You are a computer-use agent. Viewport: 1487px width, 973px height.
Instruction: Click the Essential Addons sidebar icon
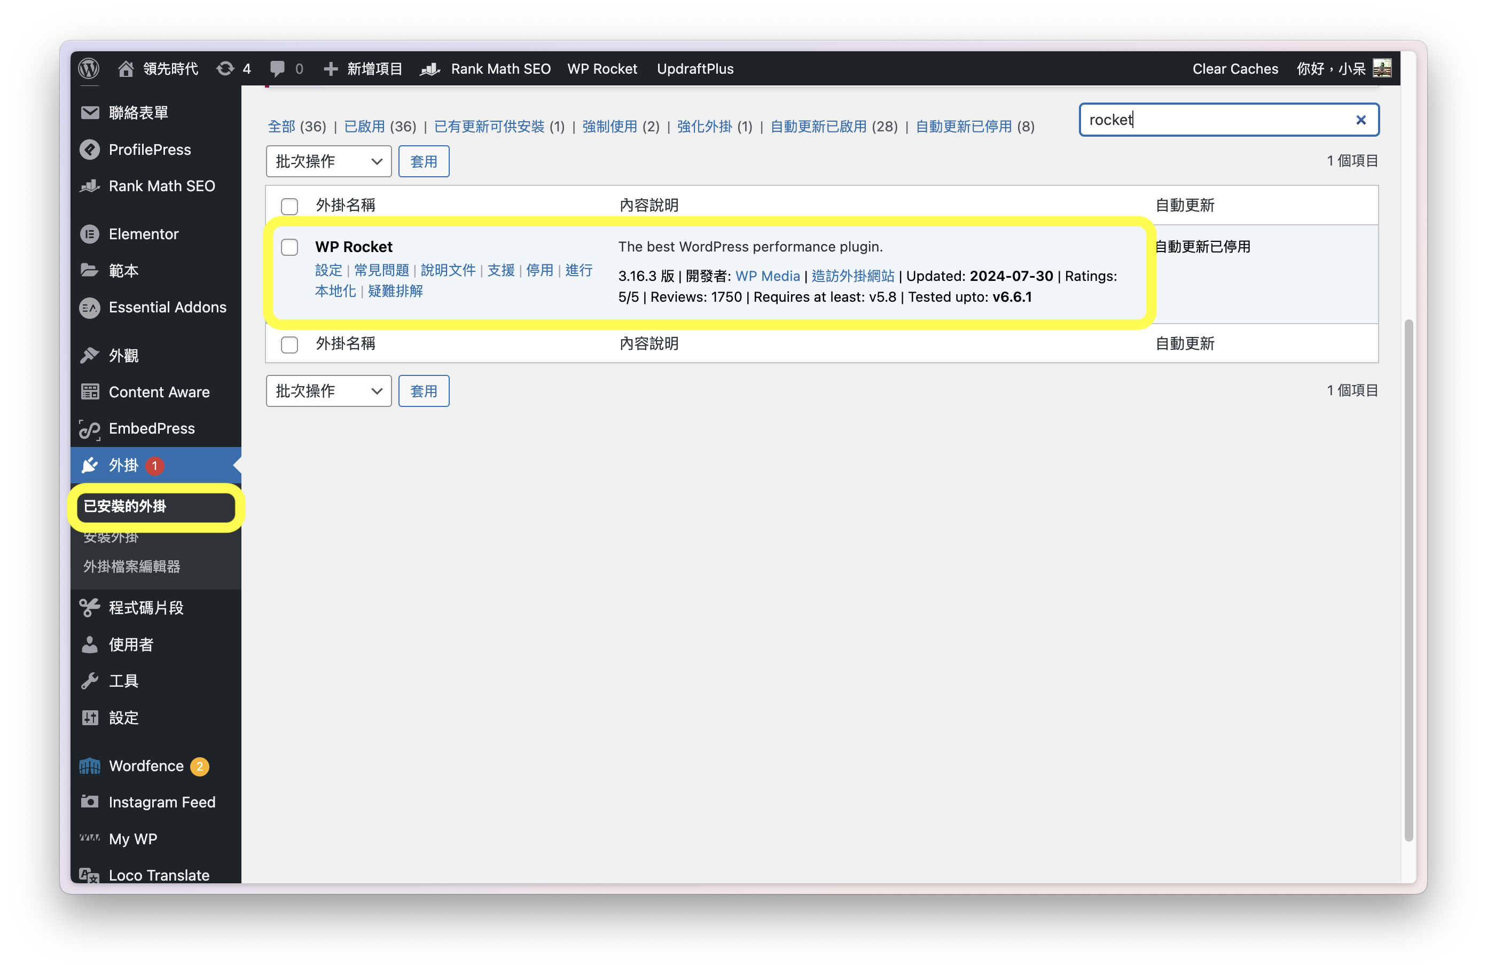pyautogui.click(x=90, y=307)
